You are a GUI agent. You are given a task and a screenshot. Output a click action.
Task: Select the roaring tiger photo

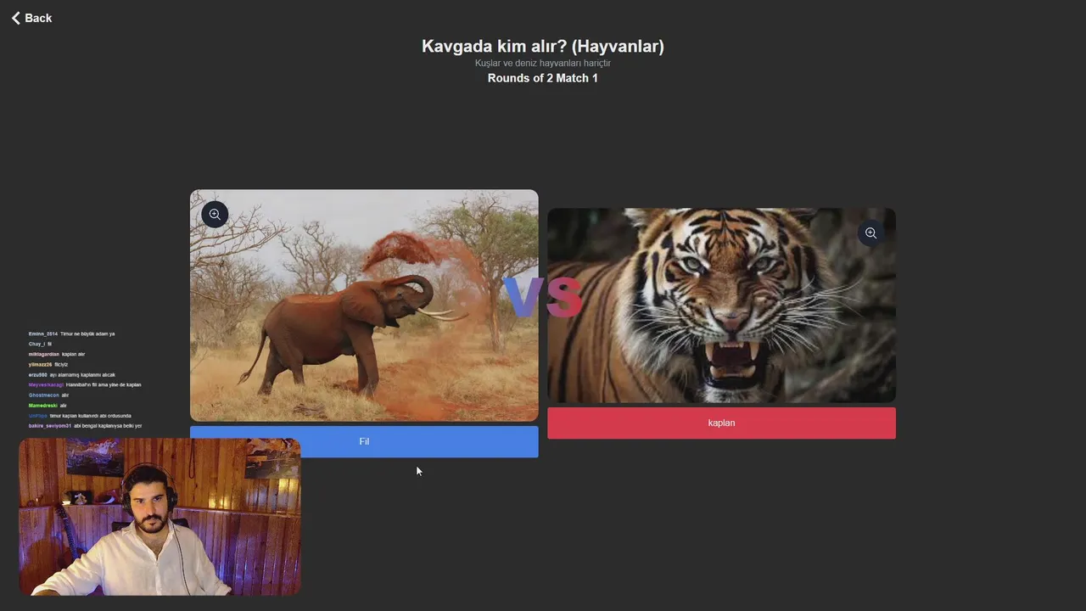tap(721, 305)
